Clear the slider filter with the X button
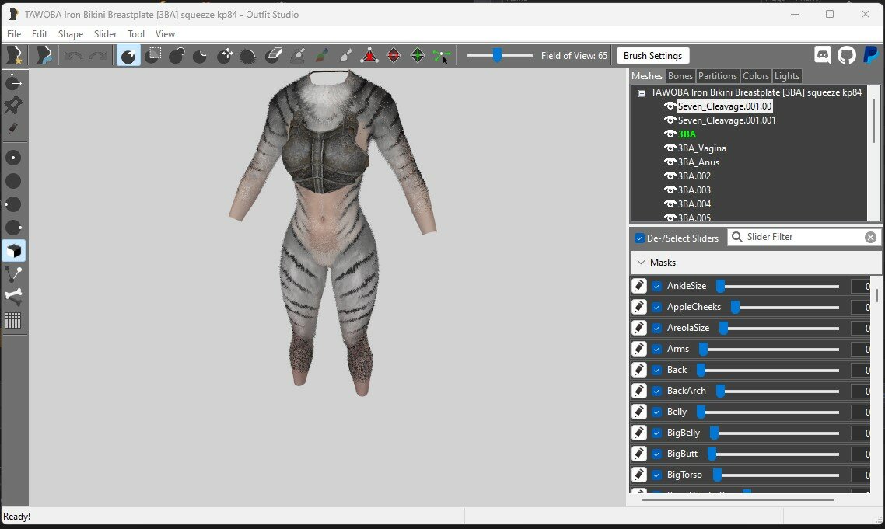The width and height of the screenshot is (885, 529). tap(870, 238)
